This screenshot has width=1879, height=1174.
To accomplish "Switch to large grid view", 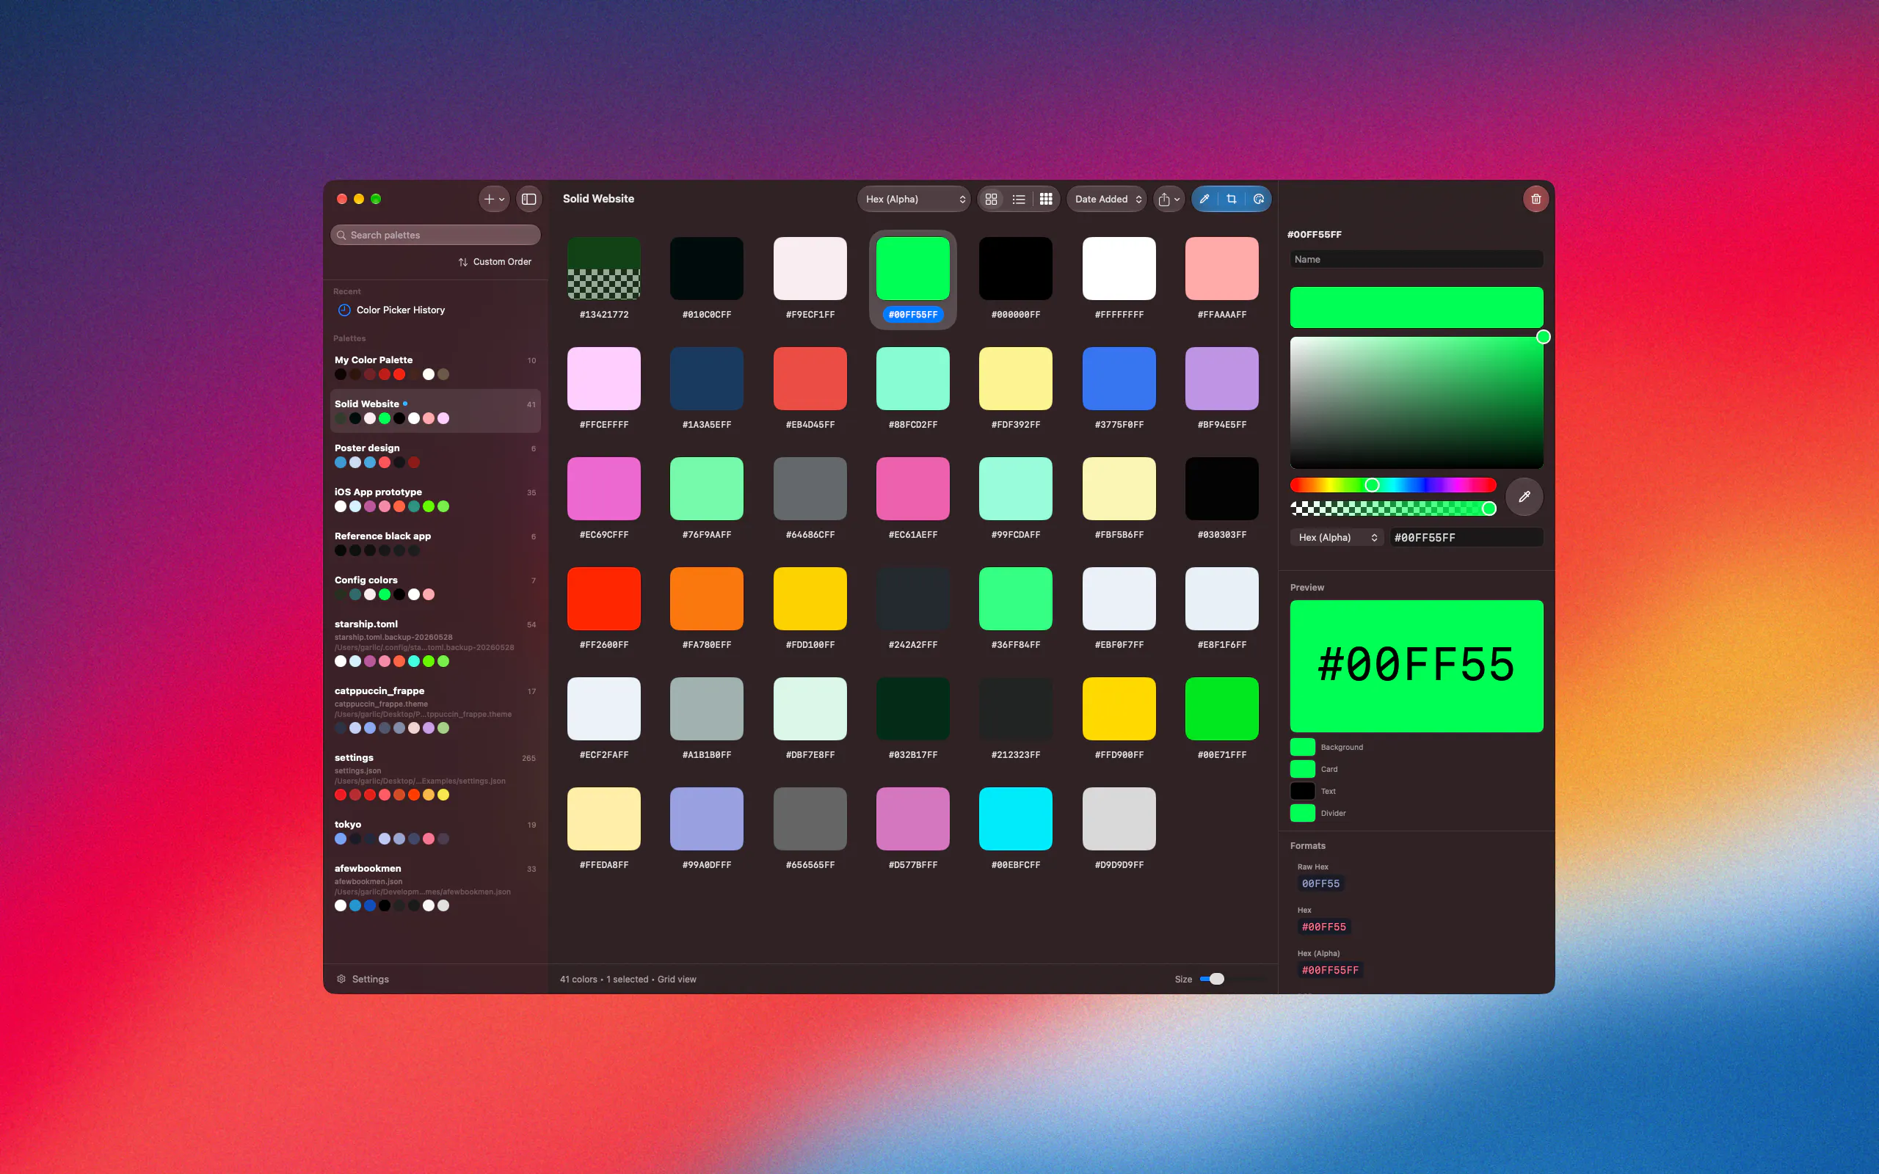I will pyautogui.click(x=991, y=199).
